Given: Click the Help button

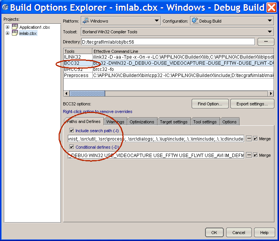Looking at the screenshot, I should 264,233.
